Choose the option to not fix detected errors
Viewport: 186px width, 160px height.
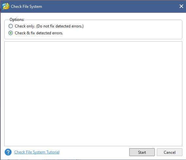tap(11, 26)
